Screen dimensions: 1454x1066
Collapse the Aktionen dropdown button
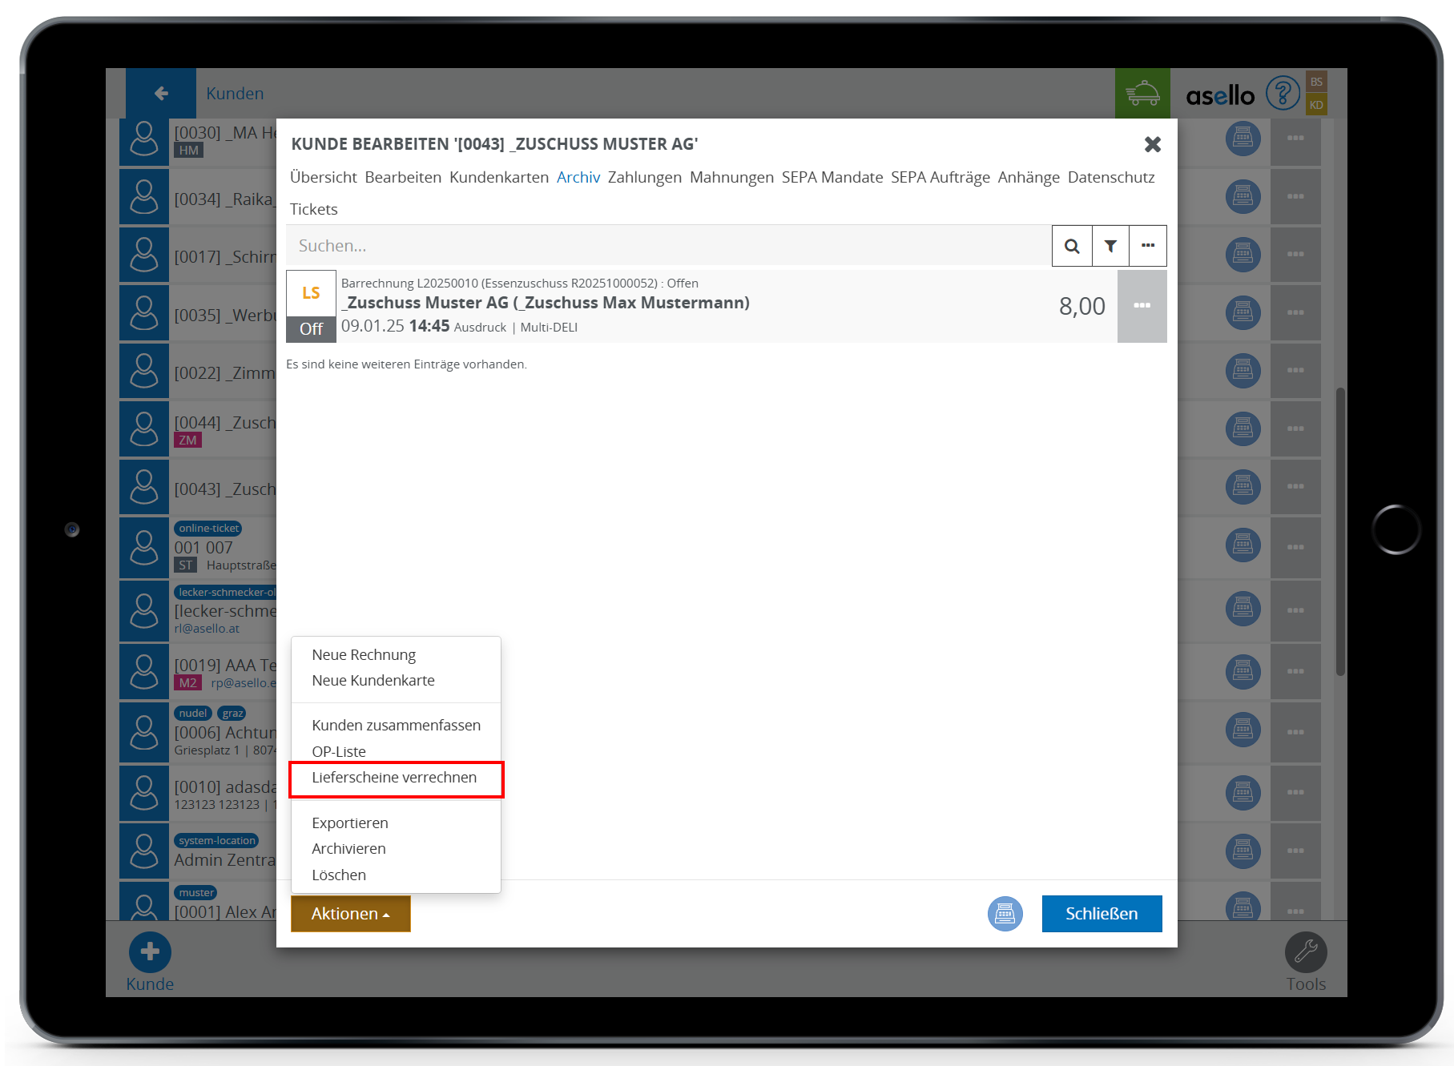350,914
